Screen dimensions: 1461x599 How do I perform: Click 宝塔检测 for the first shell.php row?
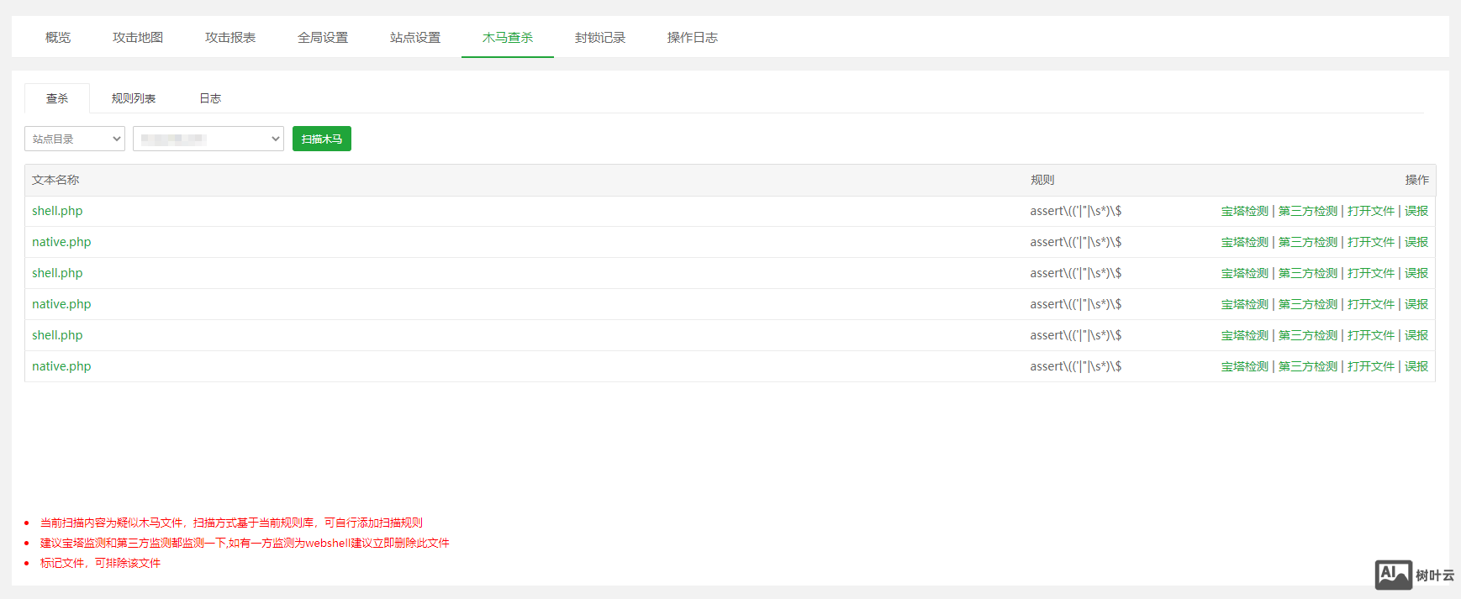(x=1244, y=211)
